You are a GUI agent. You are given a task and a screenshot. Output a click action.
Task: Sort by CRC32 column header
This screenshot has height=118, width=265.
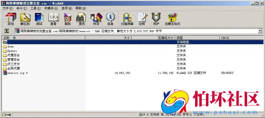click(242, 38)
